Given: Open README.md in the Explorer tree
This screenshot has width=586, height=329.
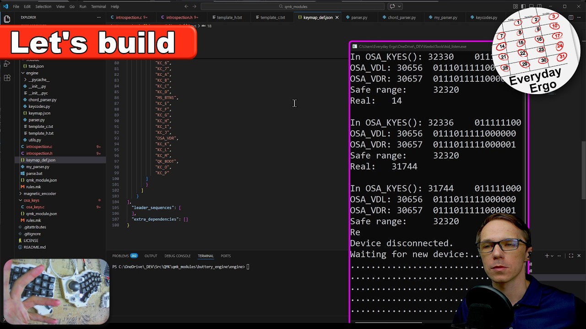Looking at the screenshot, I should click(x=35, y=247).
